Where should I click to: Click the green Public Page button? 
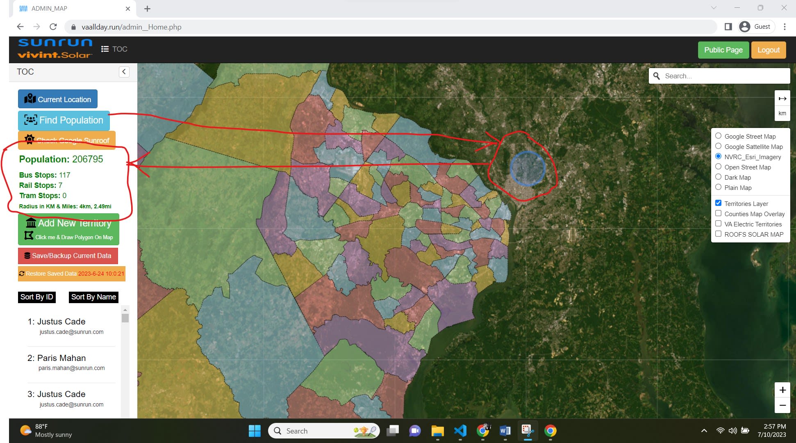click(x=723, y=50)
